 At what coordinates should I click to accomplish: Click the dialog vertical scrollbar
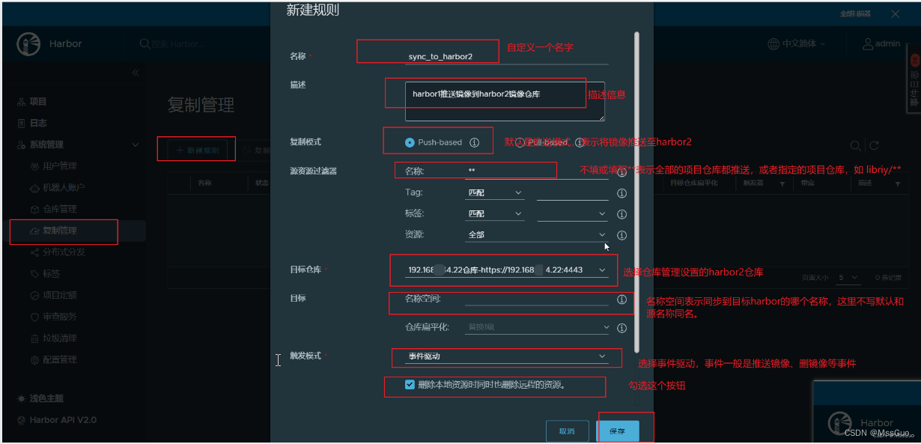pos(636,191)
